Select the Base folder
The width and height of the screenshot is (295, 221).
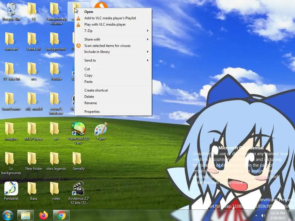tap(33, 191)
